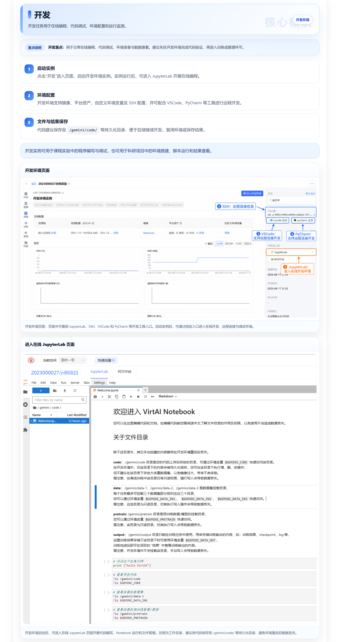Click the save notebook icon
The width and height of the screenshot is (341, 642).
click(95, 397)
